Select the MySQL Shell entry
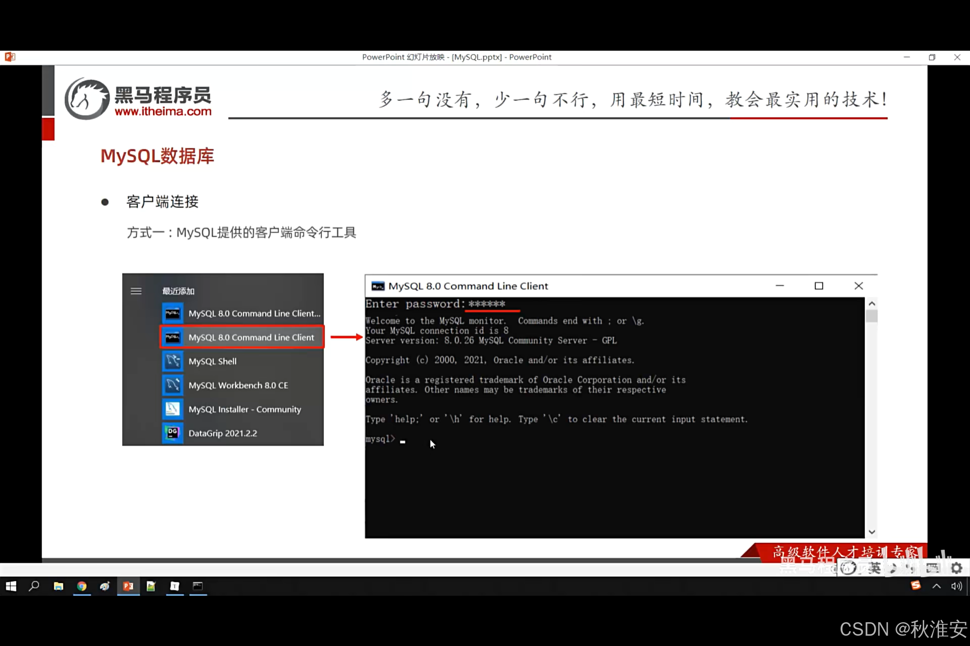970x646 pixels. pyautogui.click(x=212, y=362)
